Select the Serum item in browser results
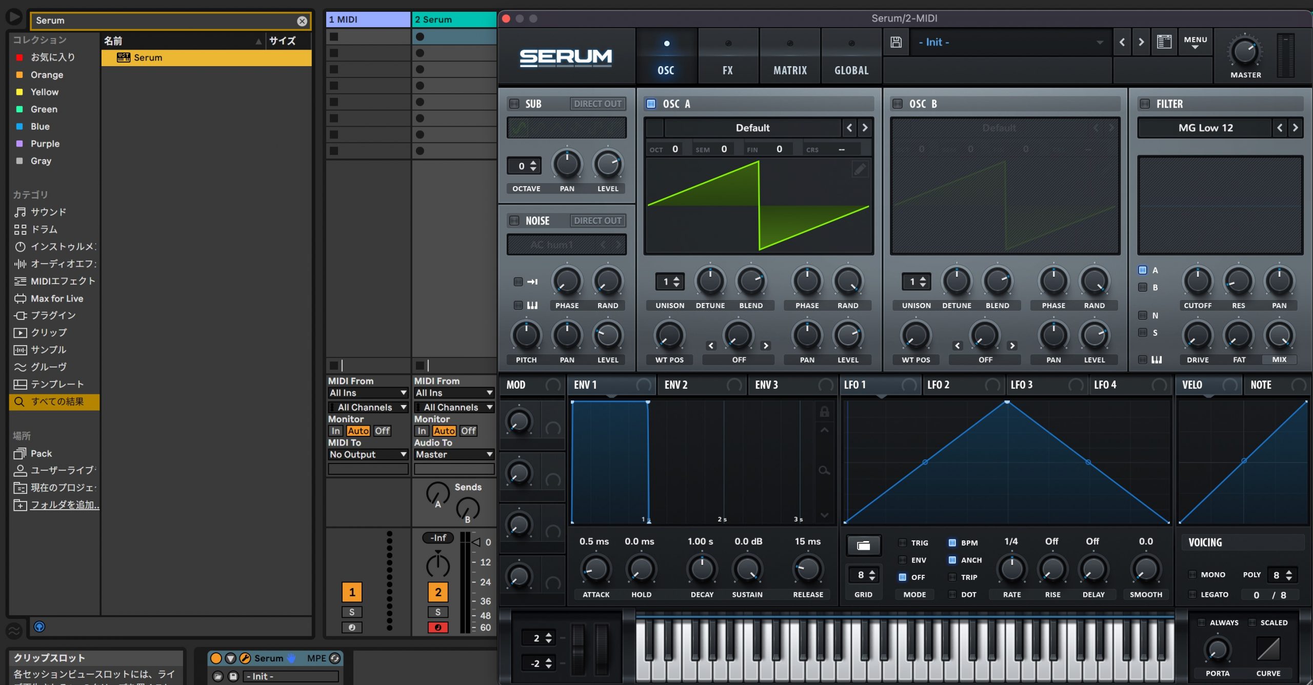Screen dimensions: 1313x685 (x=206, y=57)
